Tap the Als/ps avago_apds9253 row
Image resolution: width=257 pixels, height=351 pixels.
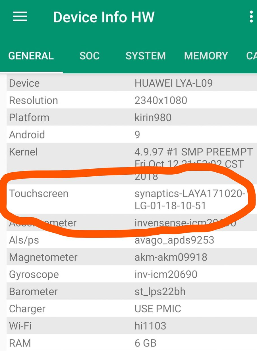point(131,240)
